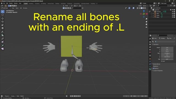The height and width of the screenshot is (99, 176).
Task: Expand the Bendy Bones panel
Action: tap(156, 64)
